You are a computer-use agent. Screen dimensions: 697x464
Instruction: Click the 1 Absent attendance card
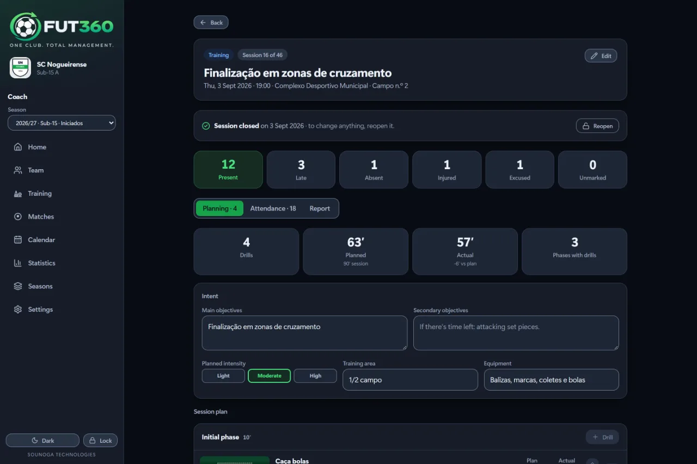coord(374,170)
